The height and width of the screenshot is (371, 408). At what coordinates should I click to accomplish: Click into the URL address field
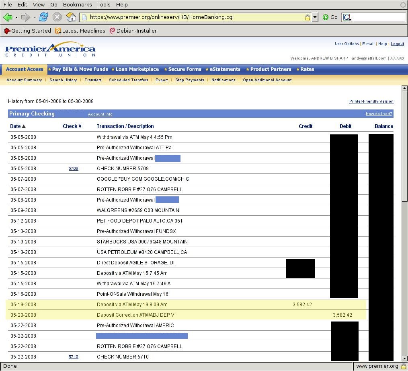coord(193,17)
